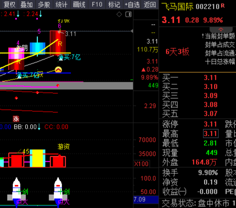Click the stock code 002210

click(208, 7)
